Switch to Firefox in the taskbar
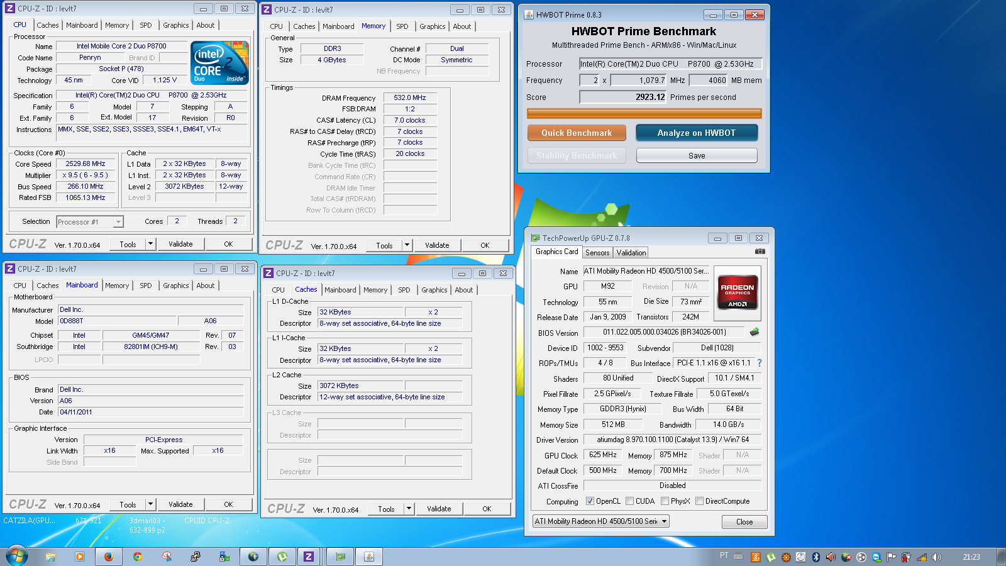1006x566 pixels. click(108, 557)
